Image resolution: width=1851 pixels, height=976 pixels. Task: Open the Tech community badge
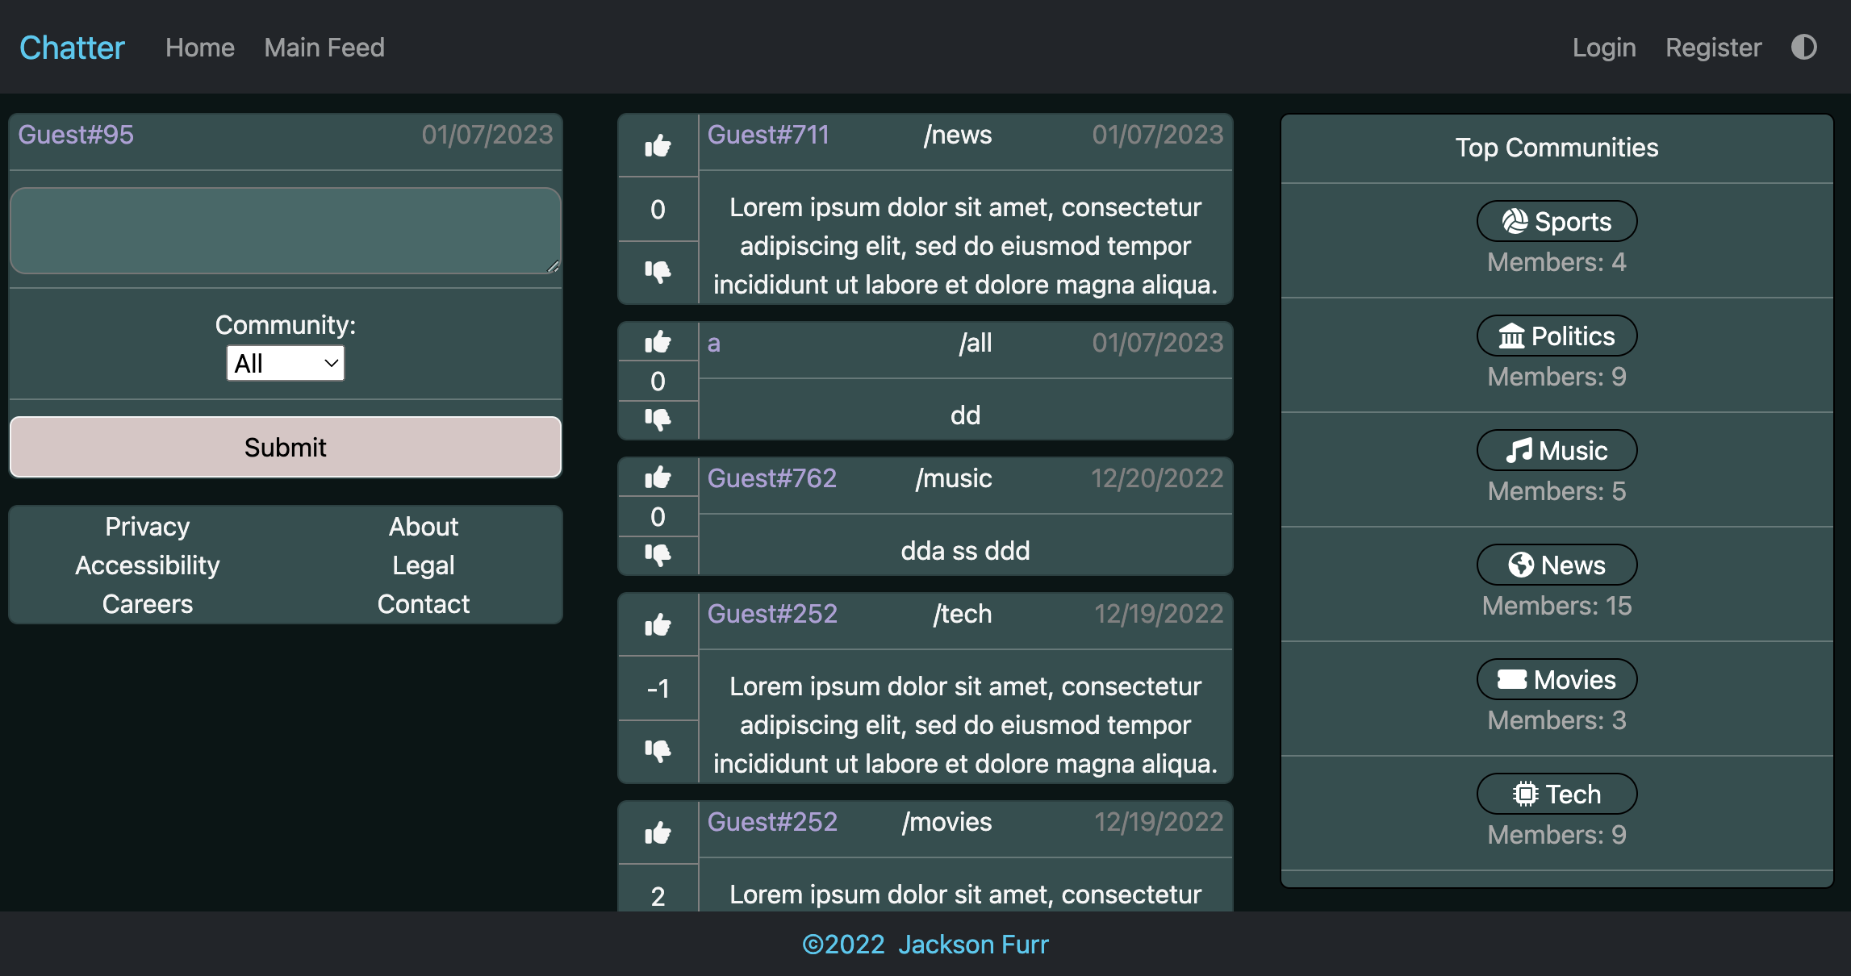(x=1556, y=794)
